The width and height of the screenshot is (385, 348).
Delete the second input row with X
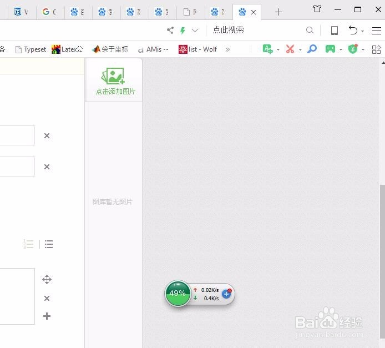47,167
